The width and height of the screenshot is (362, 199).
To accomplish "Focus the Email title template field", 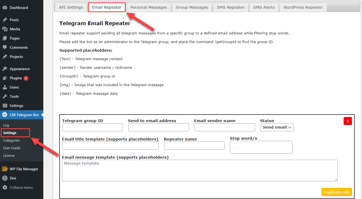I will 110,146.
